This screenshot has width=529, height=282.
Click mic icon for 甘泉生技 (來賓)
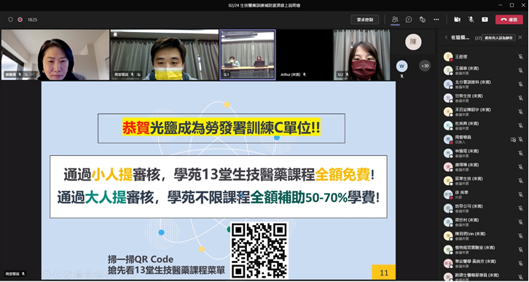click(520, 98)
